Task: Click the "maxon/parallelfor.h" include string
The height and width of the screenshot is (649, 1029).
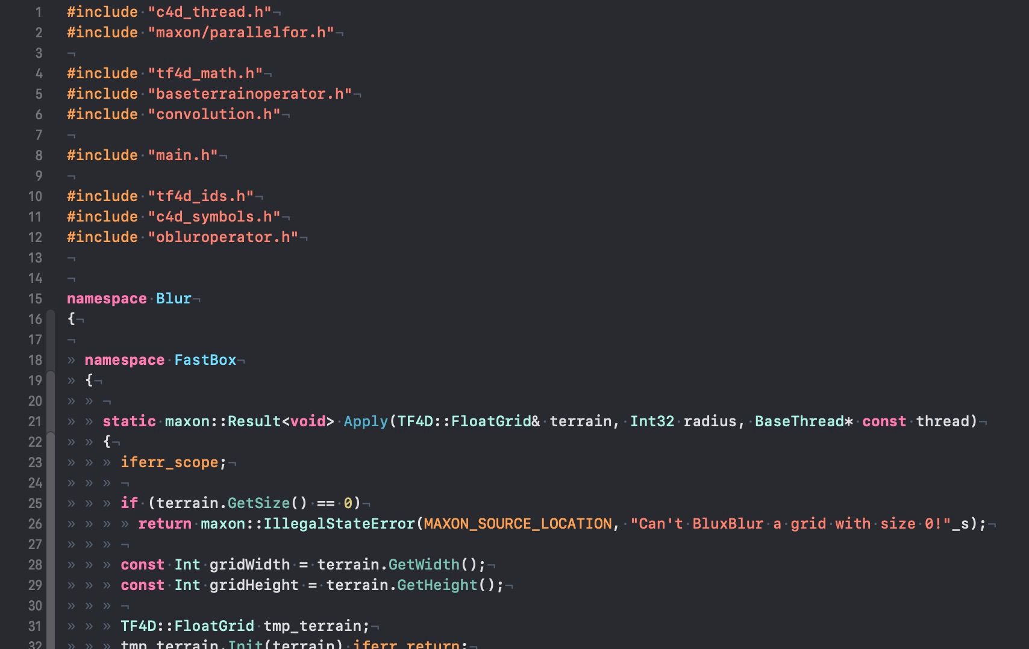Action: pos(241,33)
